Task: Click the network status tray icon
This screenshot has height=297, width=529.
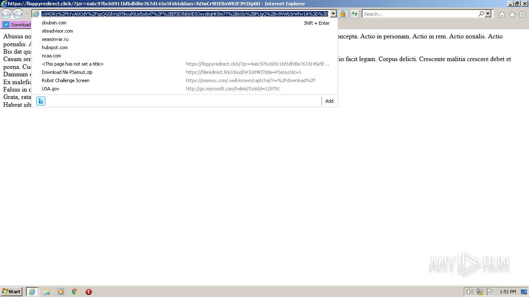Action: pyautogui.click(x=480, y=292)
